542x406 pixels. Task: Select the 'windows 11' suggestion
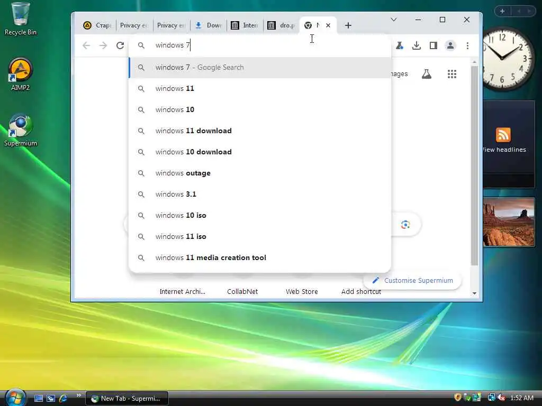click(259, 88)
